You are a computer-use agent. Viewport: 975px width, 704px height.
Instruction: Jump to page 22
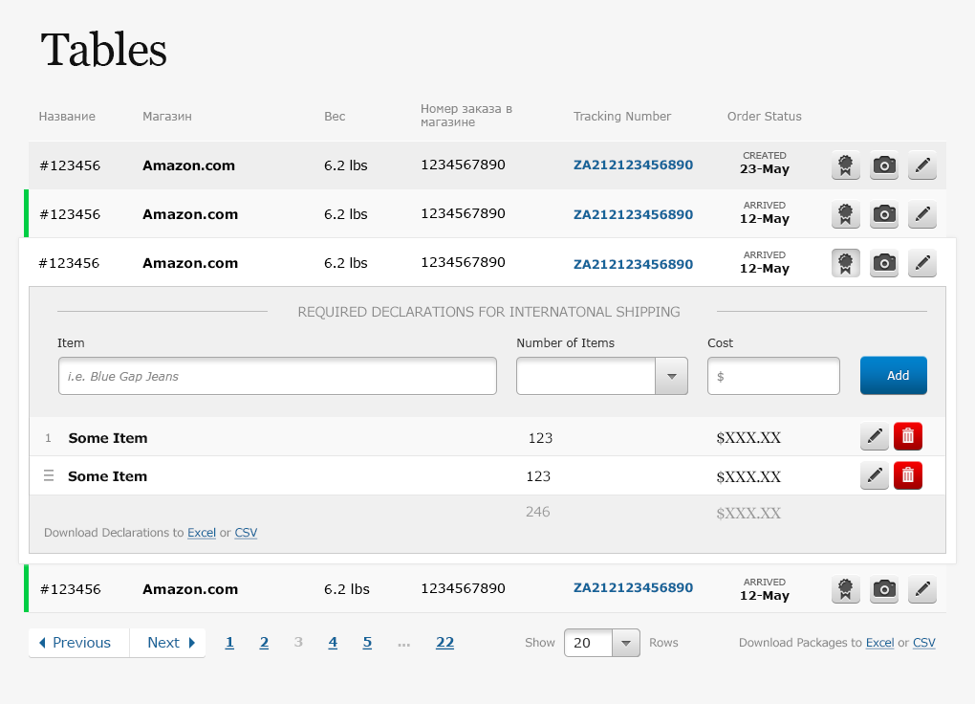click(444, 642)
